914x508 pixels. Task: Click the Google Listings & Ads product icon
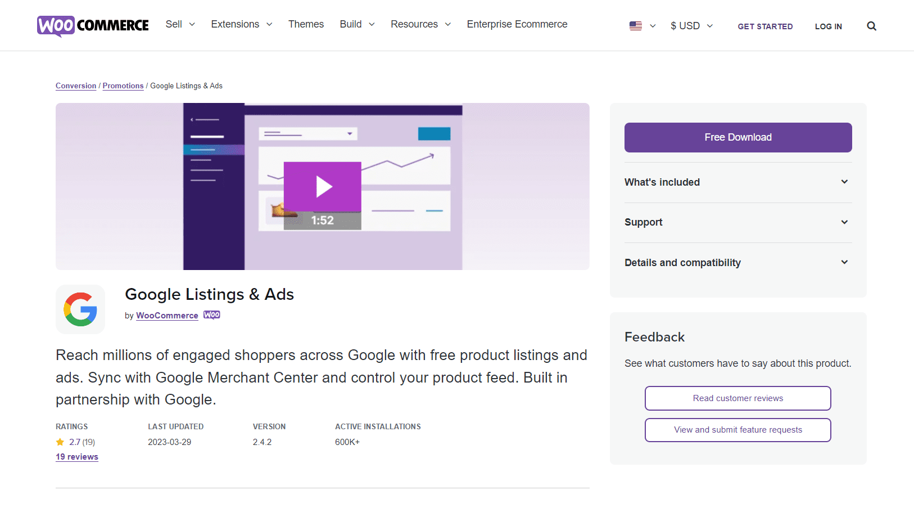(x=80, y=309)
